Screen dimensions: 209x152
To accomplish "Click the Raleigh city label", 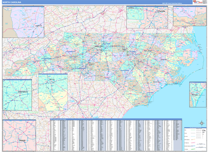I will click(22, 140).
